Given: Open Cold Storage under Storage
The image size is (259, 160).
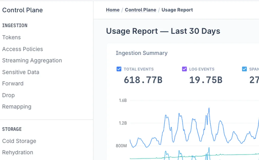Looking at the screenshot, I should point(19,141).
